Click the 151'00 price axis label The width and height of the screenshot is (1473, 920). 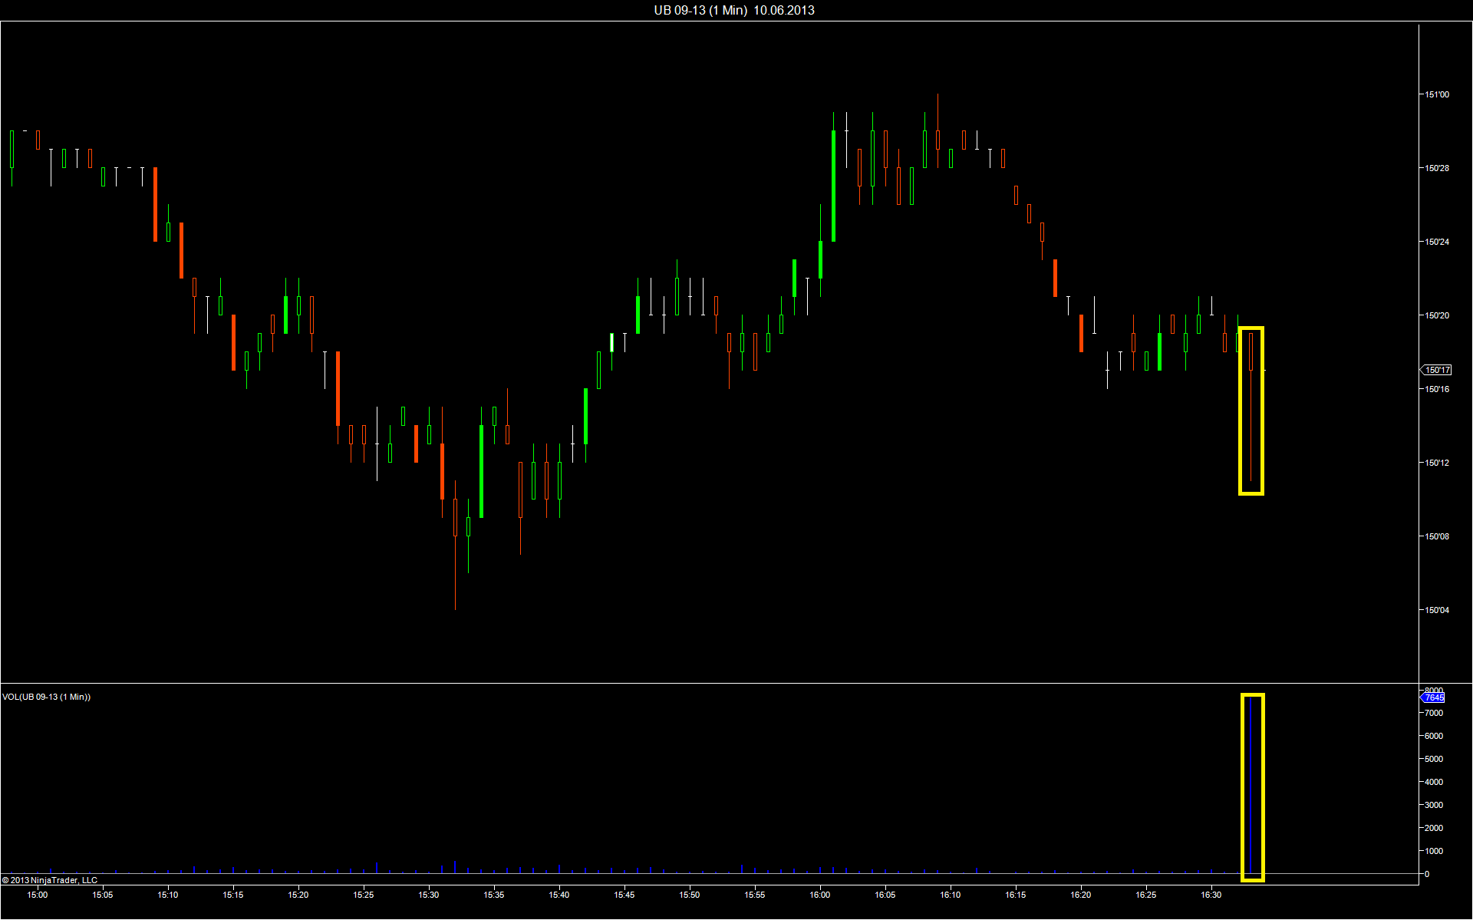pos(1437,94)
